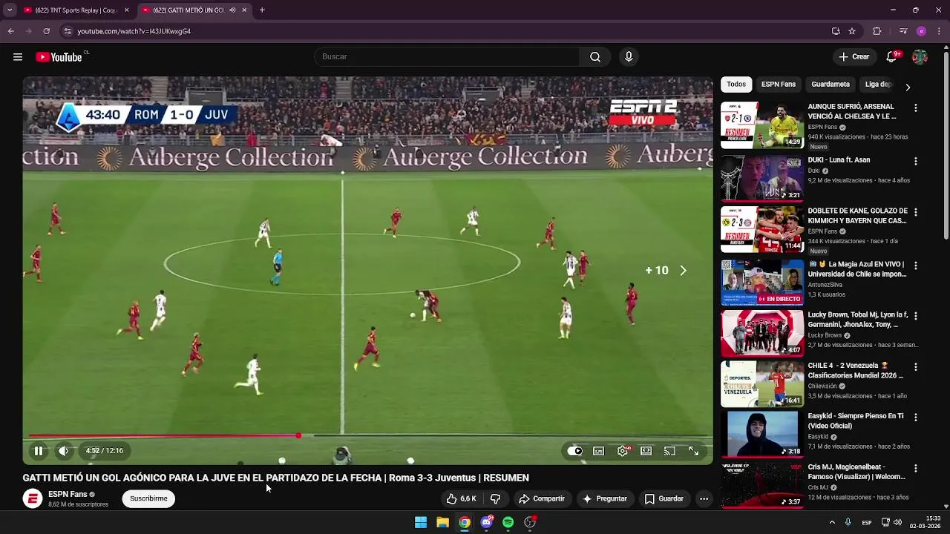Open options menu for Cris MJ video

[915, 469]
